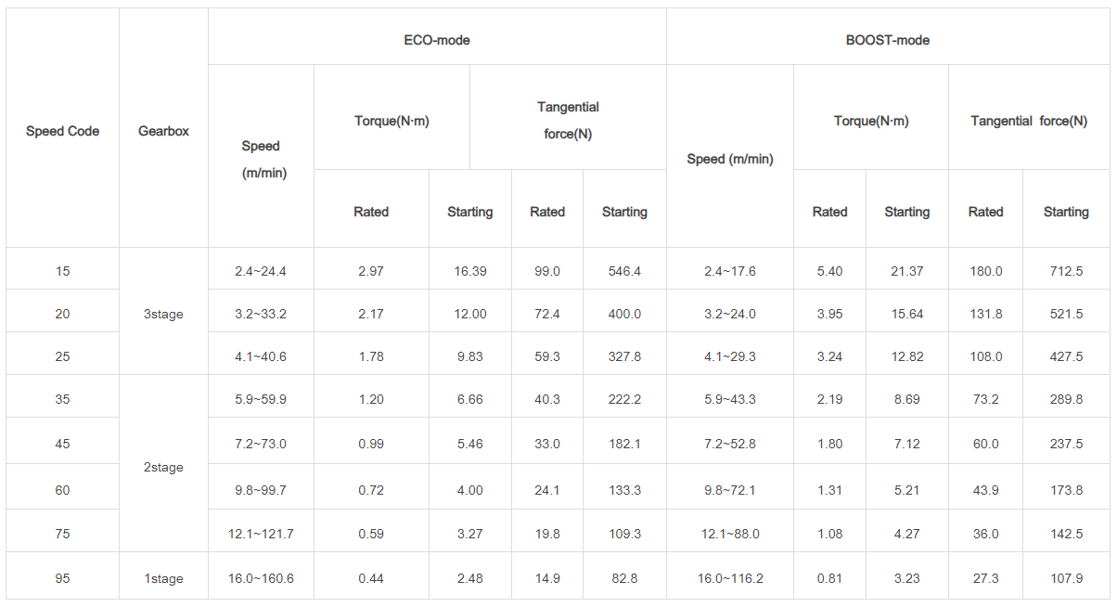The width and height of the screenshot is (1117, 607).
Task: Select the 712.5 tangential force value
Action: coord(1065,271)
